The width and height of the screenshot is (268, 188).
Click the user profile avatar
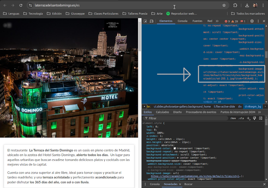click(255, 5)
